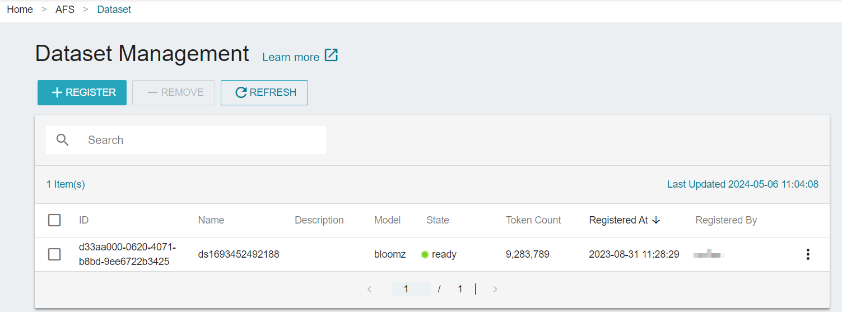Click dataset ID d33aa000-0620-4071-b8bd-9ee6722b3425
This screenshot has width=842, height=312.
click(x=128, y=254)
